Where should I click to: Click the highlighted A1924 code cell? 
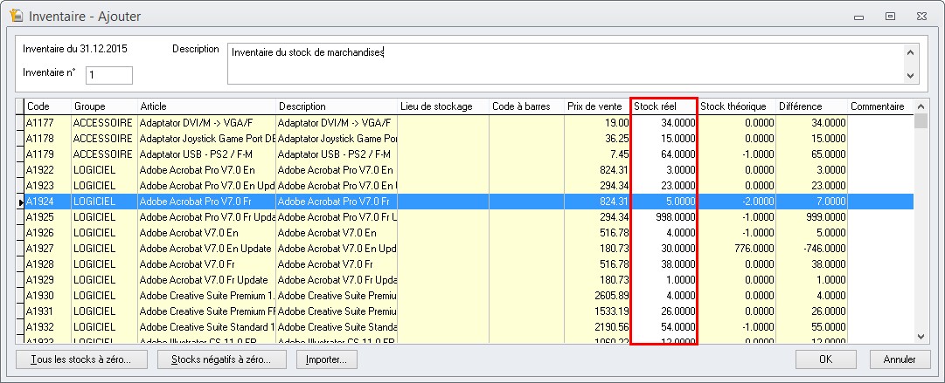pos(47,202)
